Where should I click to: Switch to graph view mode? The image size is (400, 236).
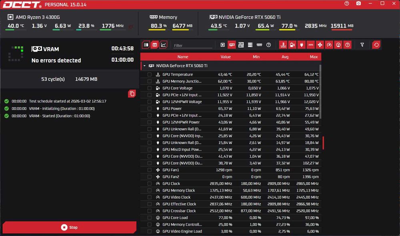[x=164, y=45]
